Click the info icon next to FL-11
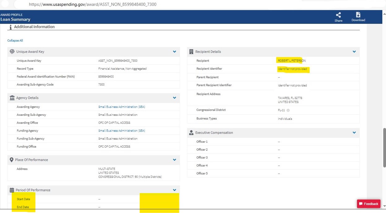Viewport: 386px width, 213px height. coord(288,110)
